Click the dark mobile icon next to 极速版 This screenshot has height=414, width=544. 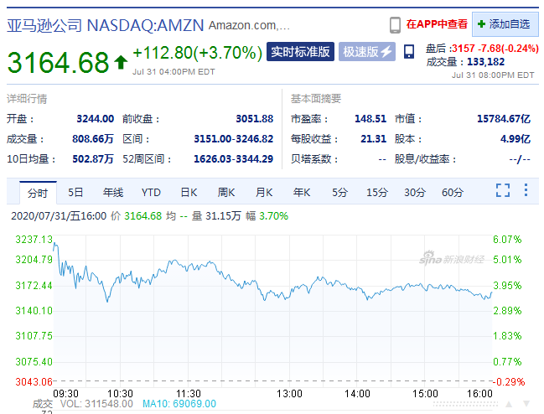point(409,52)
